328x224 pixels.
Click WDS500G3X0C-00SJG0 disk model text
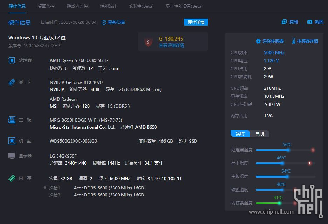pyautogui.click(x=74, y=141)
